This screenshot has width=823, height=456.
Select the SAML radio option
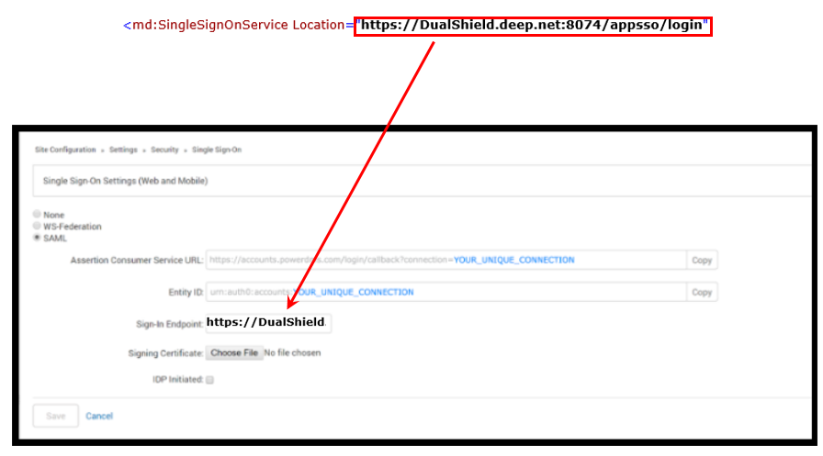pyautogui.click(x=37, y=238)
